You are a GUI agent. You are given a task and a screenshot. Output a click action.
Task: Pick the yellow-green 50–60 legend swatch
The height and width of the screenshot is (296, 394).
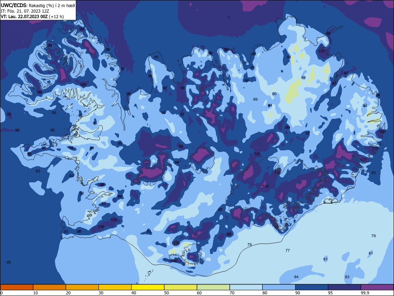tap(181, 287)
